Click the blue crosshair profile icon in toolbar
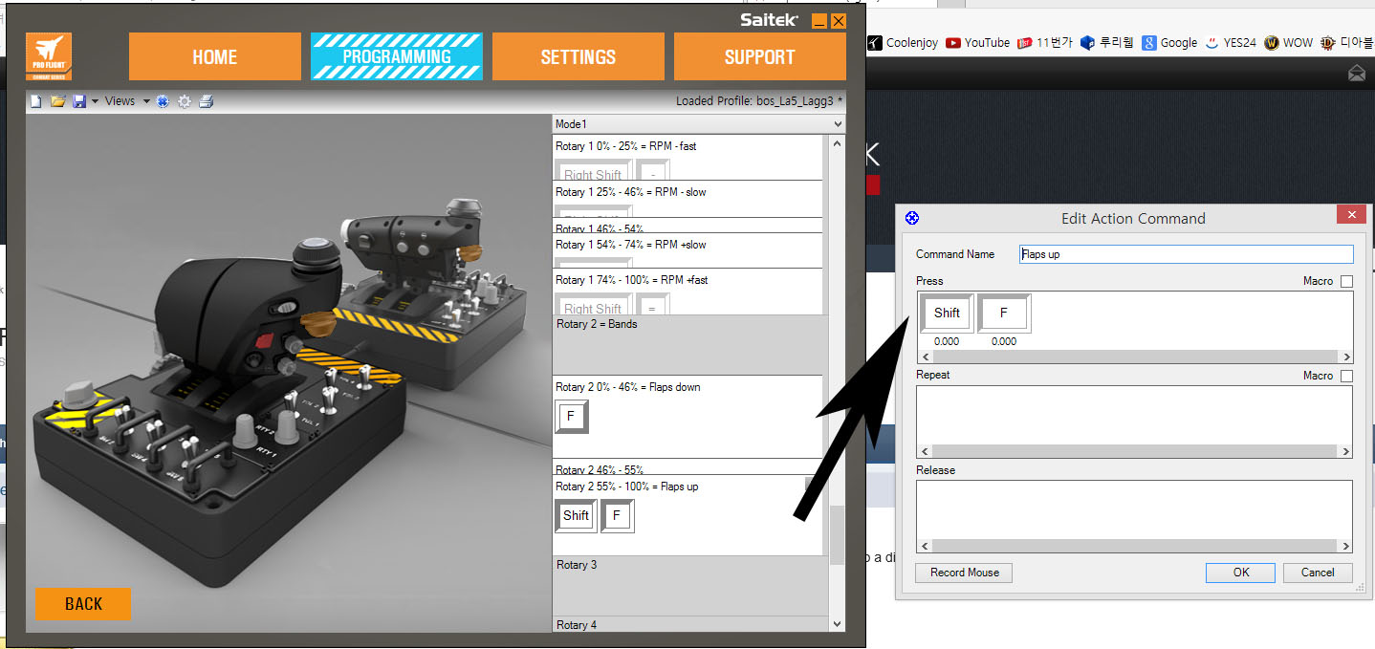The height and width of the screenshot is (649, 1375). click(x=163, y=101)
